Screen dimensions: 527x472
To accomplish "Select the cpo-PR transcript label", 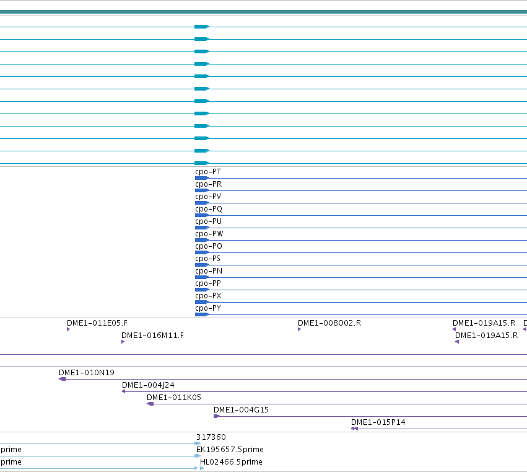I will point(208,184).
